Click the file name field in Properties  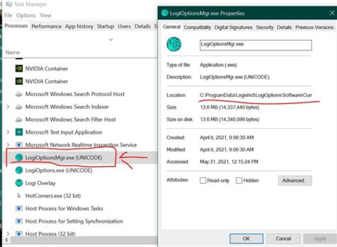[x=256, y=45]
